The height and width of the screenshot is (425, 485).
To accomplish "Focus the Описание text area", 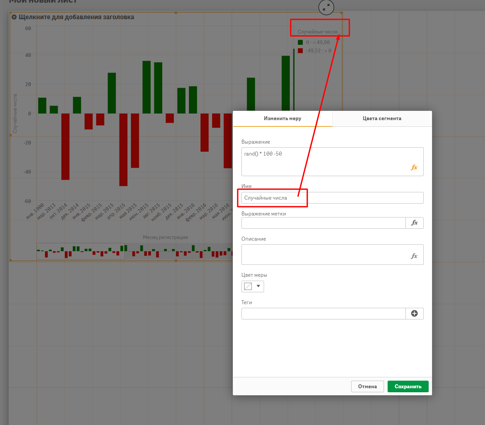I will click(333, 255).
